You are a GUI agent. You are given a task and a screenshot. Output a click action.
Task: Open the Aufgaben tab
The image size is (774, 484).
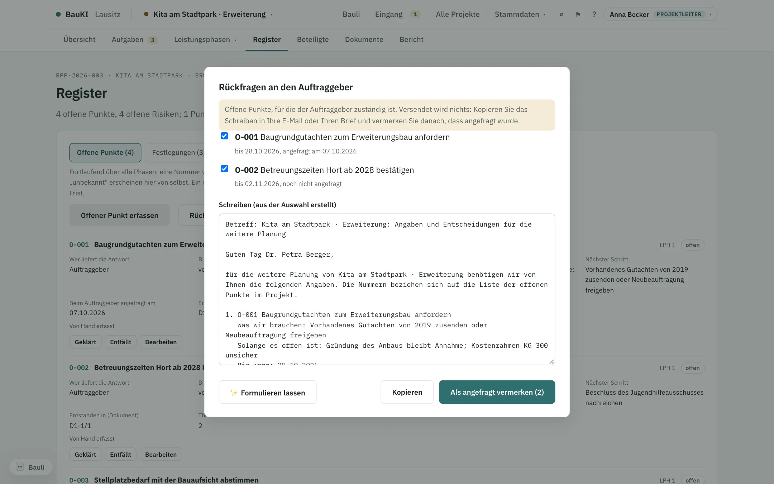[x=134, y=39]
